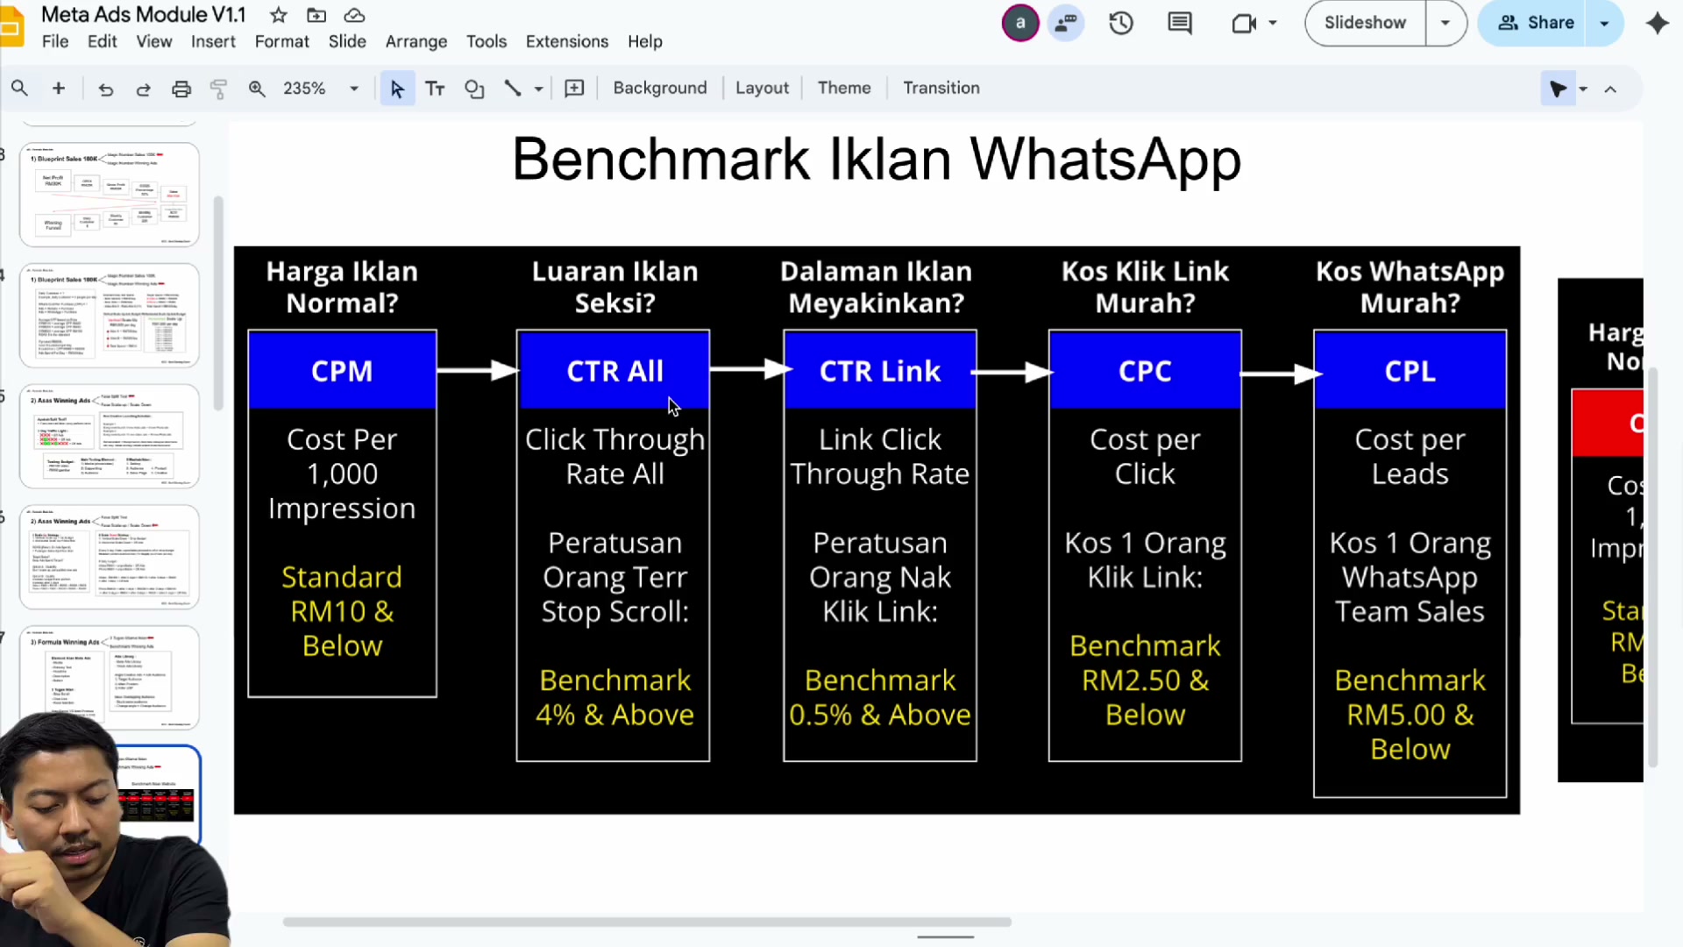Undo the last action
The width and height of the screenshot is (1683, 947).
click(106, 89)
